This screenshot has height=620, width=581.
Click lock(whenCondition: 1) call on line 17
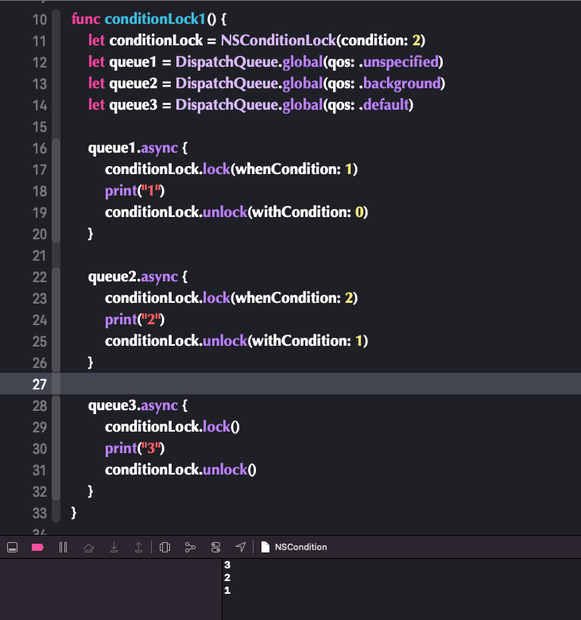pos(280,169)
